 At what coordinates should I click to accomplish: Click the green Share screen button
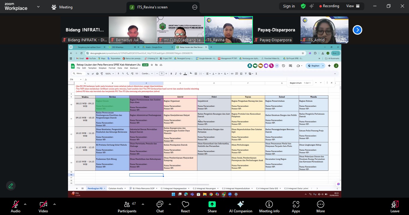pyautogui.click(x=212, y=207)
